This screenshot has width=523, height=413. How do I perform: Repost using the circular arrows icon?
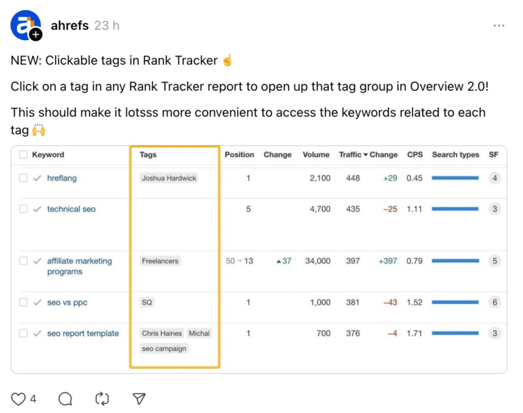click(102, 398)
